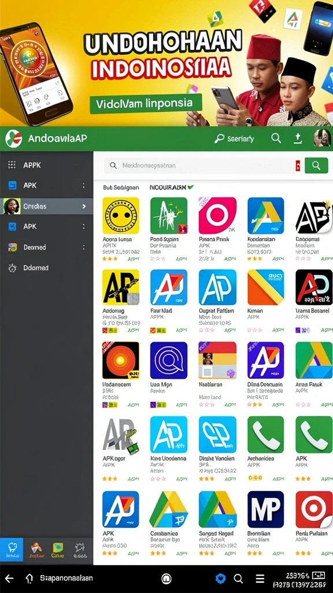Select the red target Berda Pulaim app
The width and height of the screenshot is (333, 593).
coord(314,510)
